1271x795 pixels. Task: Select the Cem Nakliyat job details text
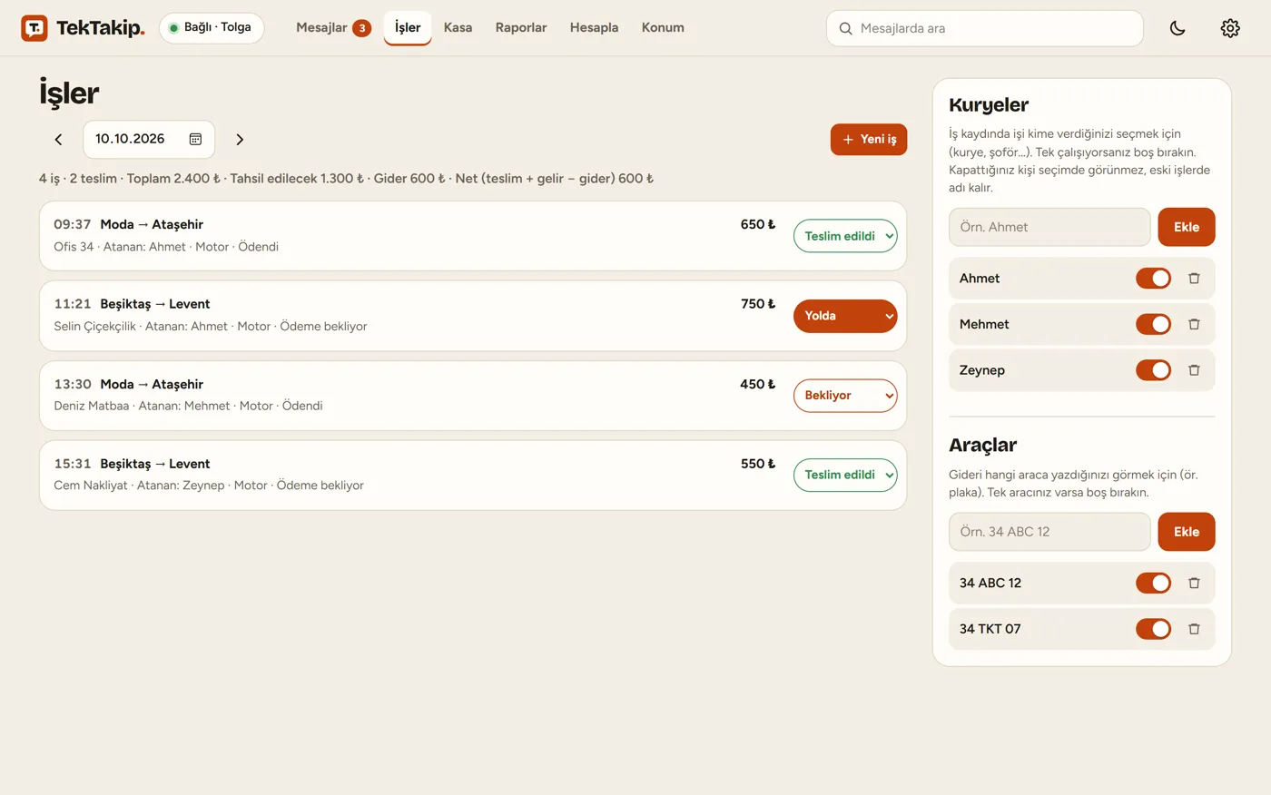209,486
